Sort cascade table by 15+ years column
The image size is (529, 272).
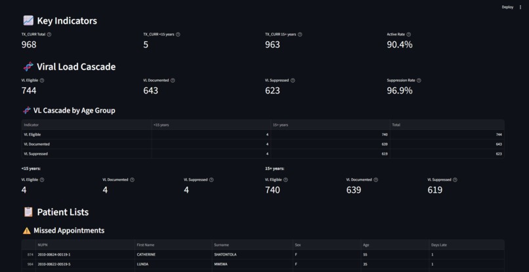(x=330, y=125)
